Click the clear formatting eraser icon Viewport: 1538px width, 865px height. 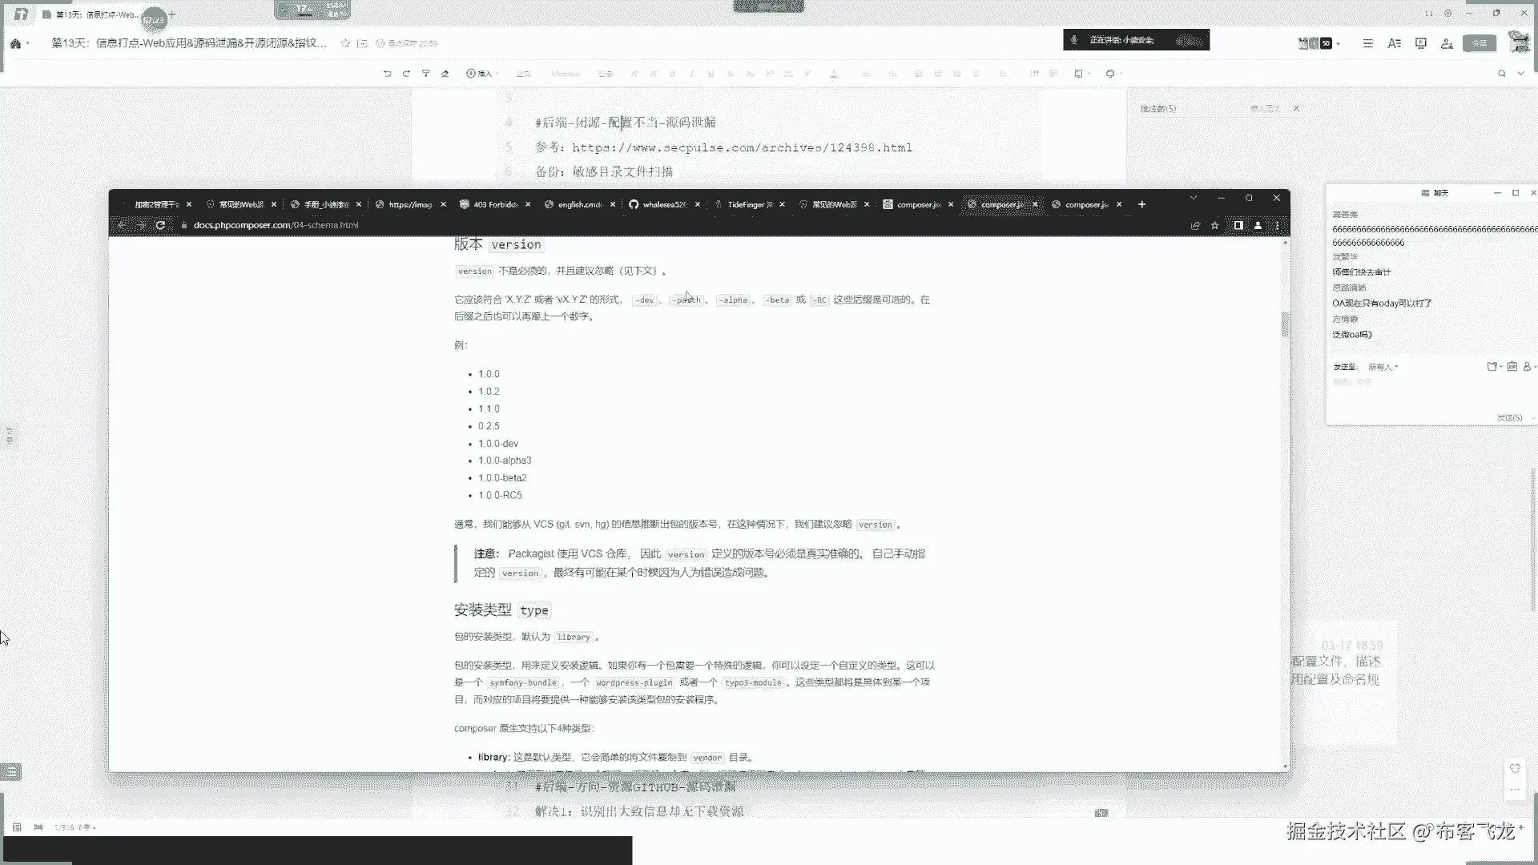click(x=445, y=74)
